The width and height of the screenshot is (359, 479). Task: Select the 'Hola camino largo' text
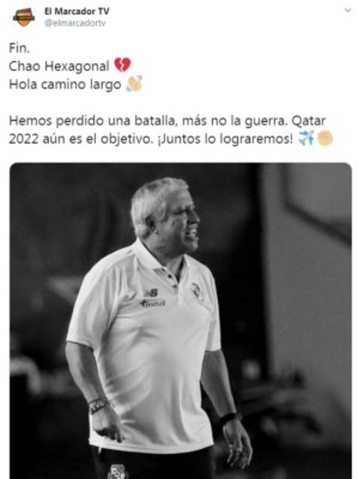pyautogui.click(x=65, y=85)
